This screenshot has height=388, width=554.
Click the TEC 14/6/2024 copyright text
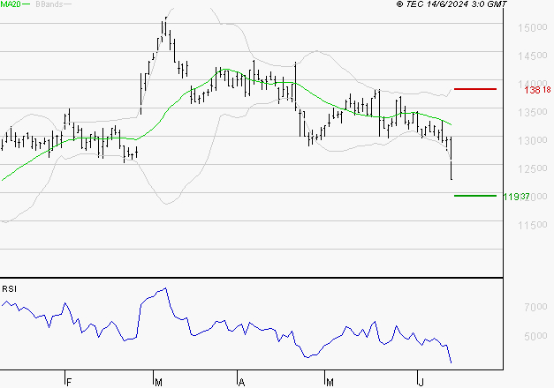click(x=452, y=4)
